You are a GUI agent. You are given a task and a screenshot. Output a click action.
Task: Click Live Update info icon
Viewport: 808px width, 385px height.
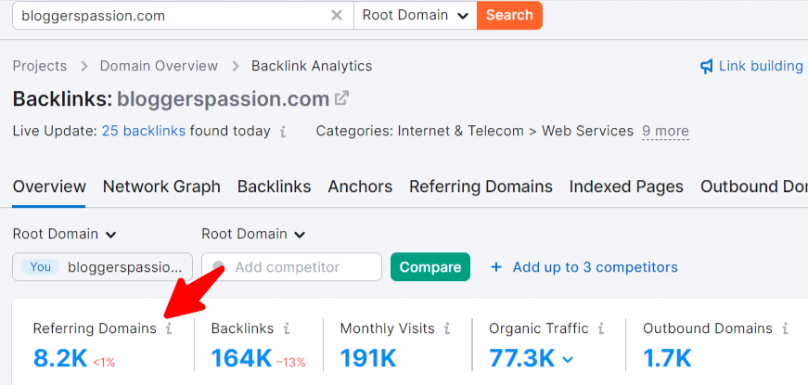pyautogui.click(x=283, y=132)
